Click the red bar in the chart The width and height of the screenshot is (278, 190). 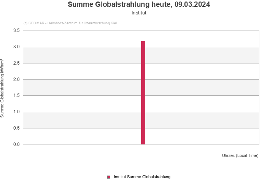point(143,93)
